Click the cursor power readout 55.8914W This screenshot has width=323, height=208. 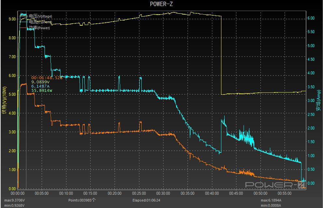[x=42, y=91]
